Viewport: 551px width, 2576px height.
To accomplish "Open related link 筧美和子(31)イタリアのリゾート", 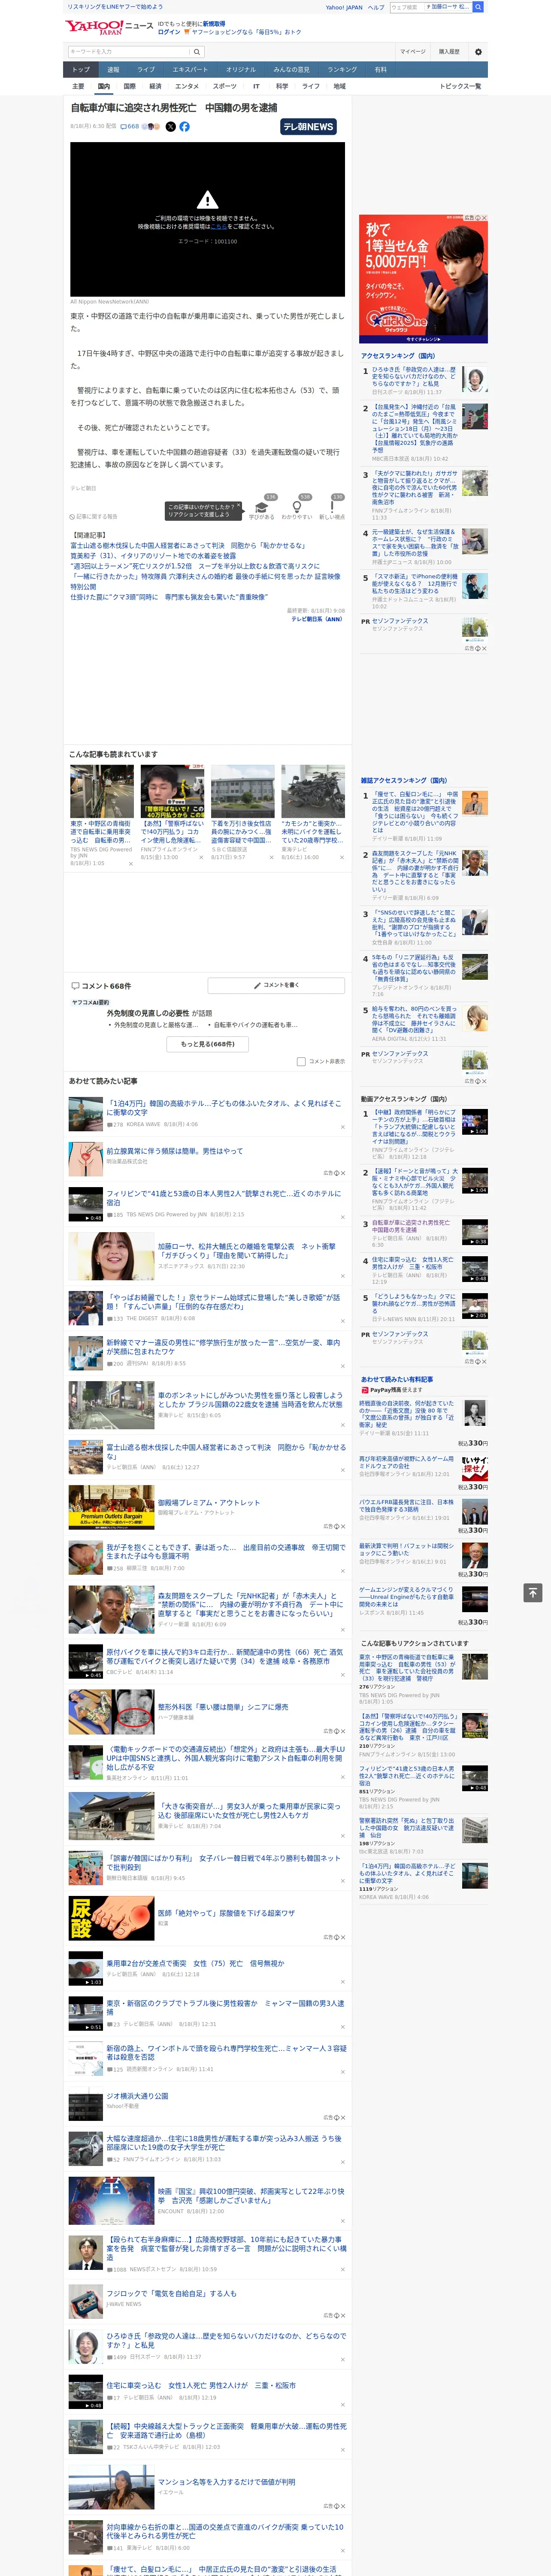I will coord(153,556).
